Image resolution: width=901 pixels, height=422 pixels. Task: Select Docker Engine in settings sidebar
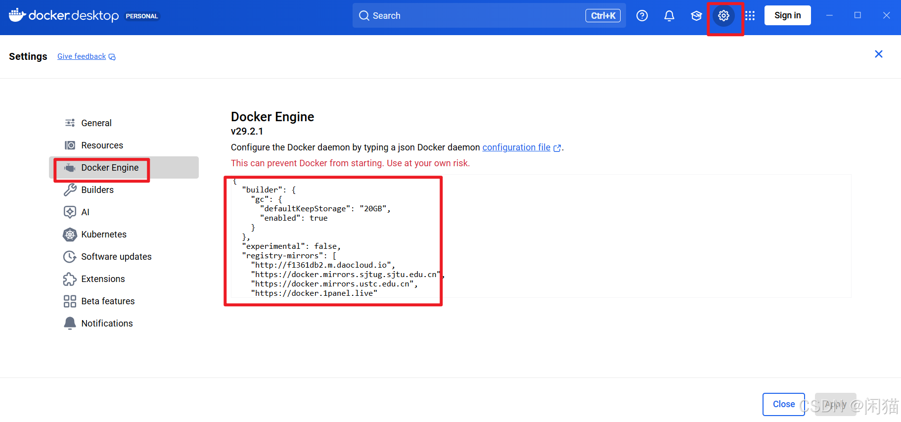(124, 168)
